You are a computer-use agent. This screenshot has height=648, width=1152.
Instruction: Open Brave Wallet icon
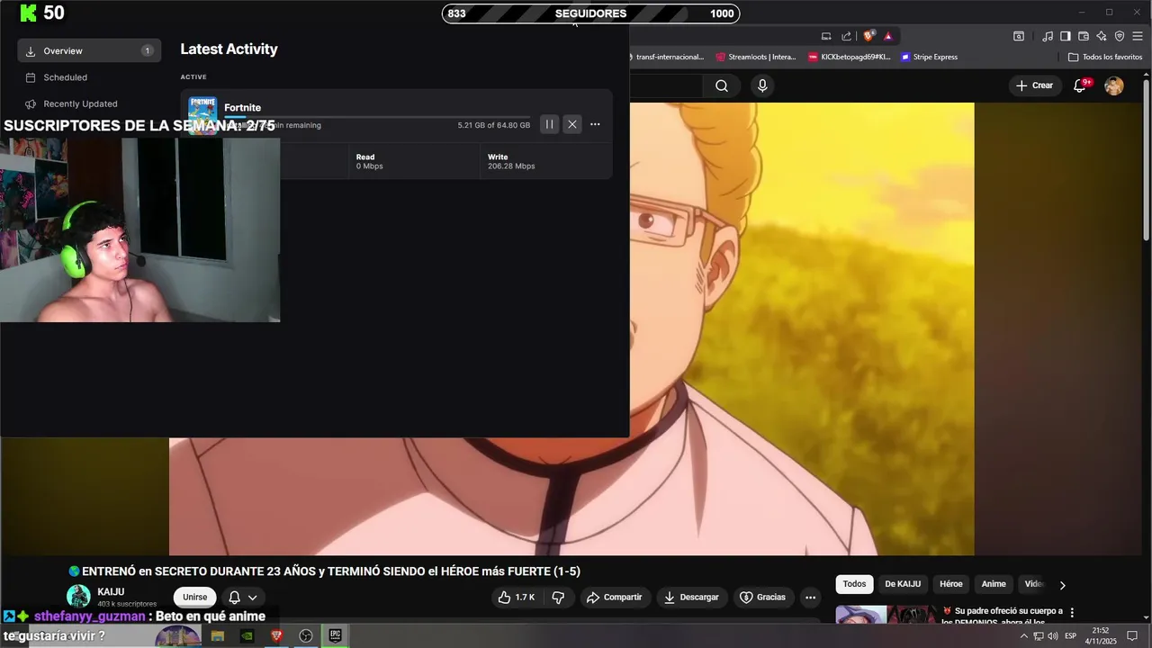coord(1084,36)
